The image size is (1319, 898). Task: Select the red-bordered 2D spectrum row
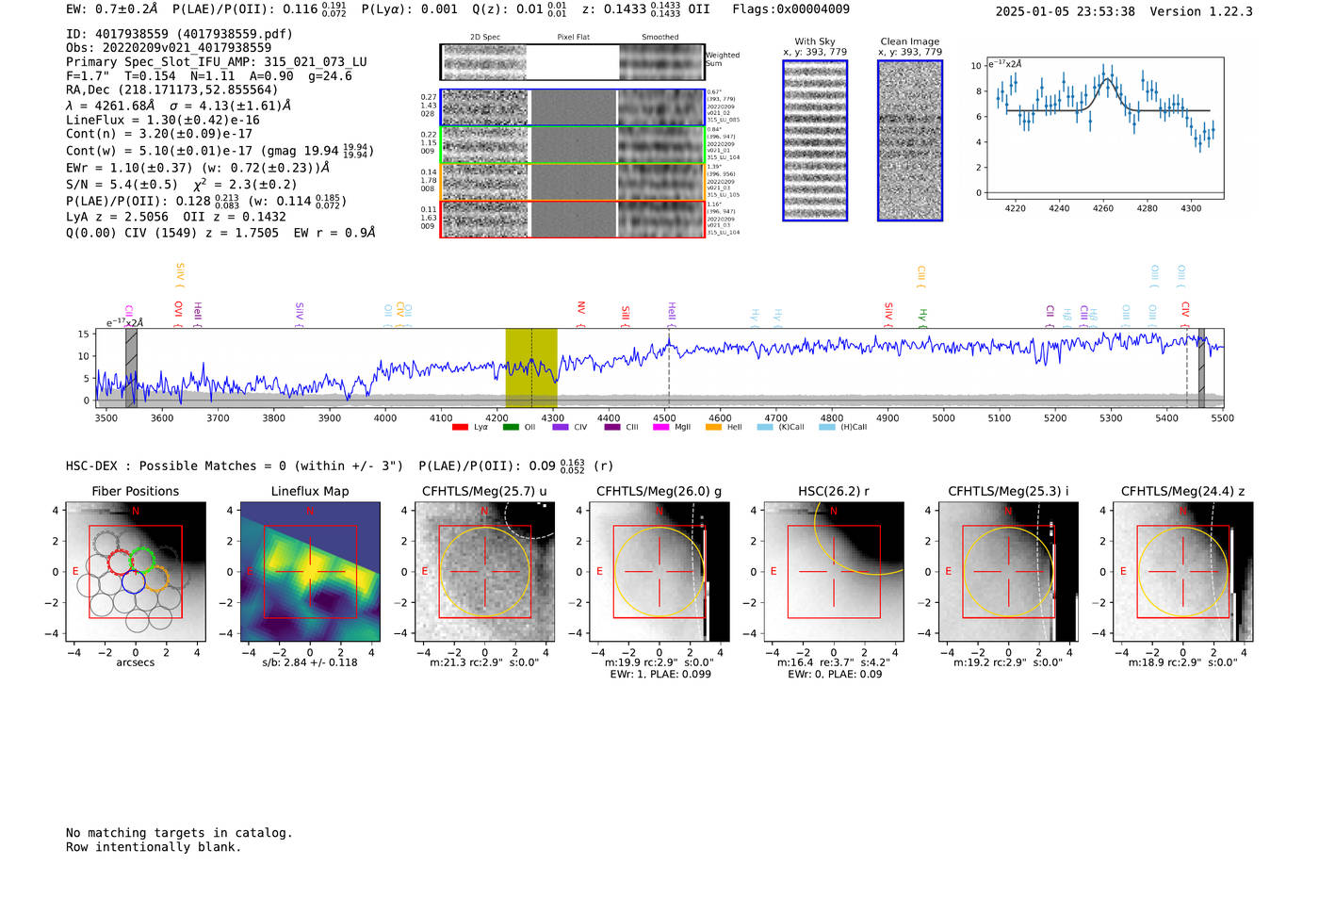[x=573, y=219]
